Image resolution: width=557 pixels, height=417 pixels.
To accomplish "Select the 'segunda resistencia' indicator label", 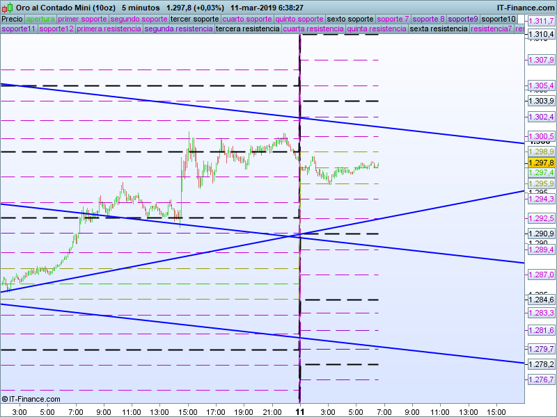I will click(x=178, y=29).
